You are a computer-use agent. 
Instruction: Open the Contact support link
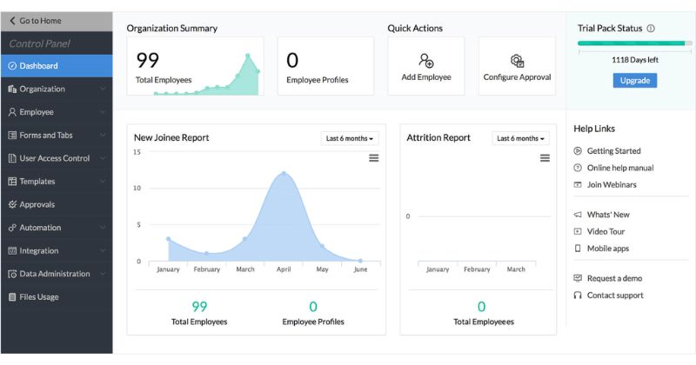click(x=615, y=295)
